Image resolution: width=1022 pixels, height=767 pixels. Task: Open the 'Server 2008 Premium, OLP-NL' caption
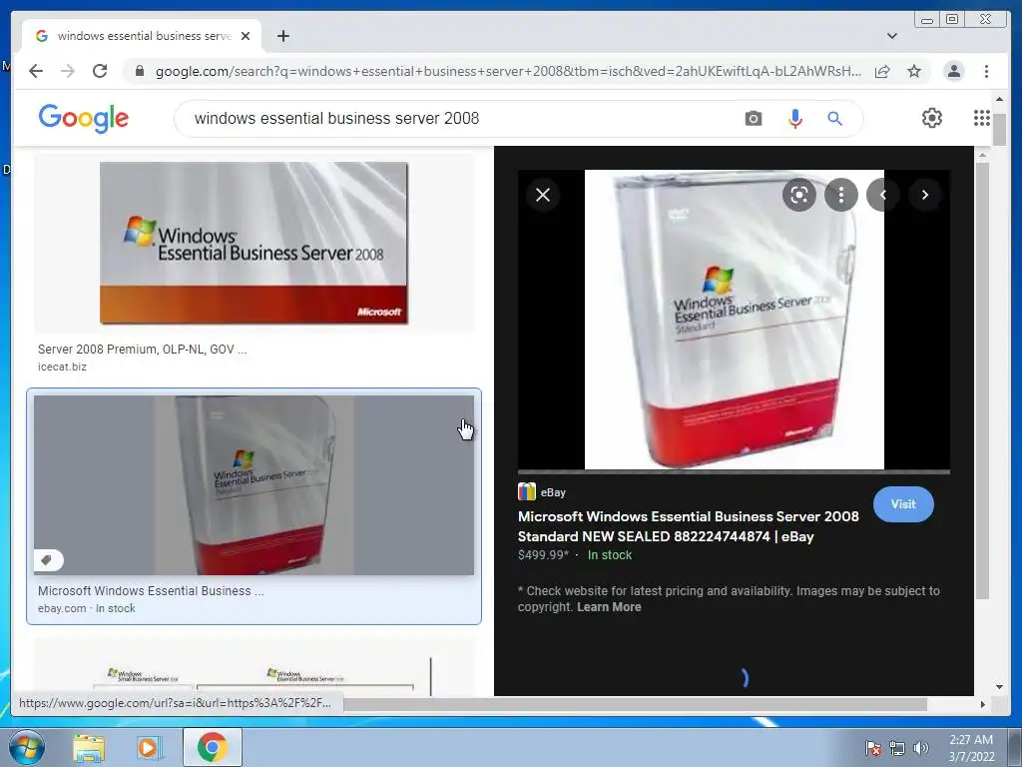coord(142,349)
